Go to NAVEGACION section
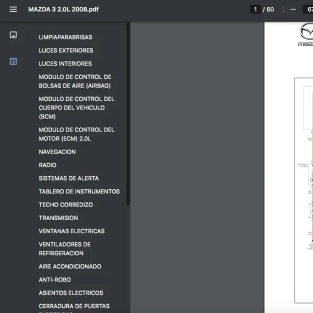 click(x=57, y=152)
